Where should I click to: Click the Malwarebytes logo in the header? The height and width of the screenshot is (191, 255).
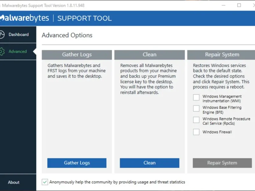click(x=25, y=18)
